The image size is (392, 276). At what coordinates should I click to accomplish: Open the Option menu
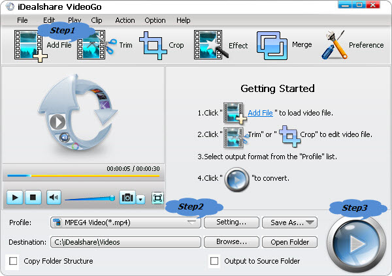(x=155, y=20)
